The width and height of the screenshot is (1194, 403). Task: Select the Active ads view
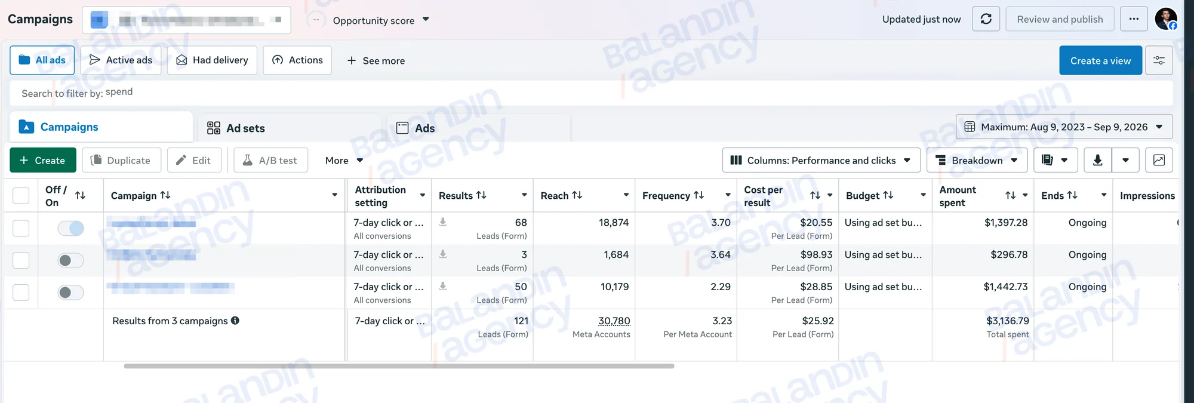tap(121, 60)
